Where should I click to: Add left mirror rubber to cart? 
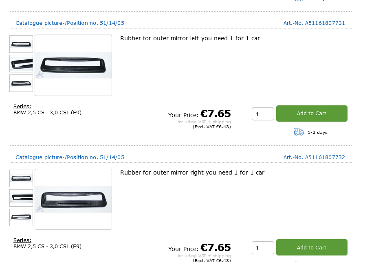[312, 114]
